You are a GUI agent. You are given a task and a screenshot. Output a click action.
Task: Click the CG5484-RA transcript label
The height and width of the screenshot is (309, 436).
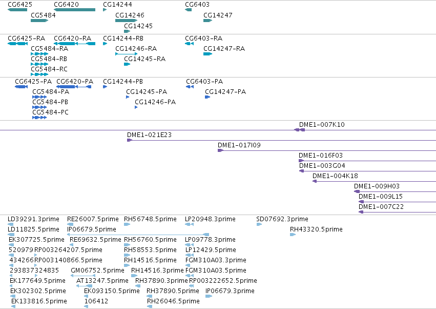tap(50, 48)
